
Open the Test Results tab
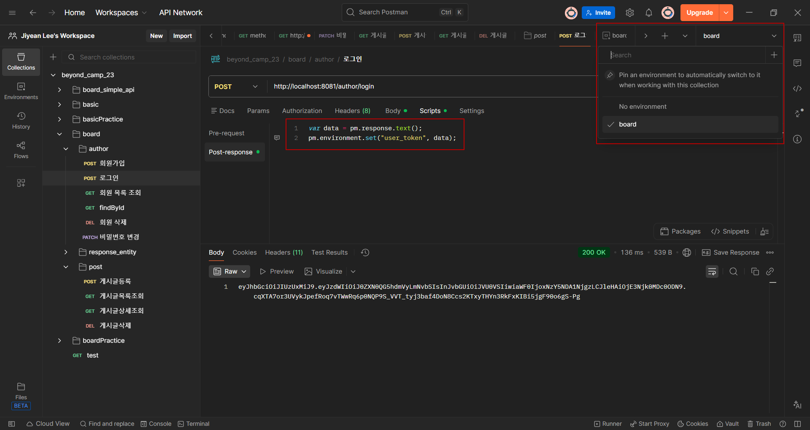[x=329, y=253]
